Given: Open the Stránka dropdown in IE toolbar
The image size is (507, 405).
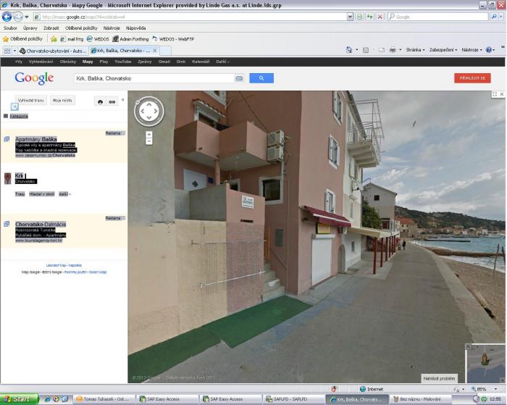Looking at the screenshot, I should 415,50.
